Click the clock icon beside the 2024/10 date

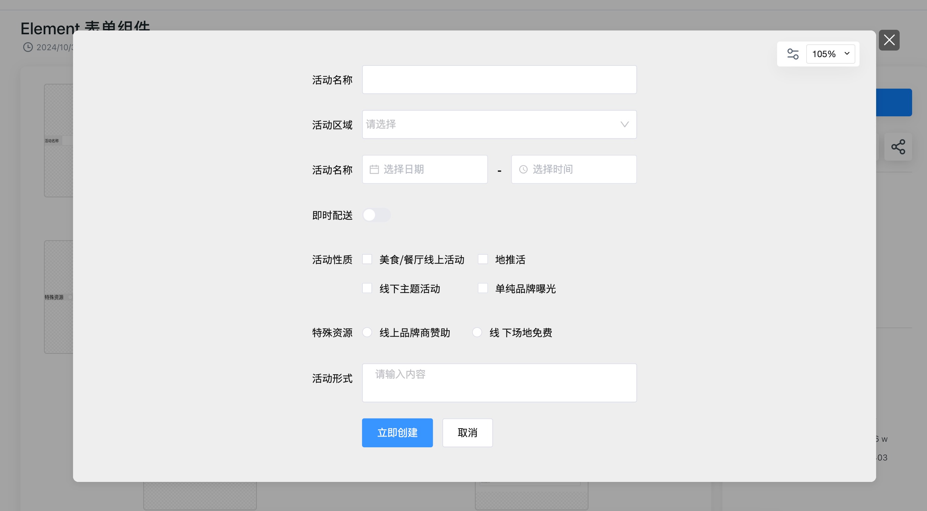(x=28, y=47)
